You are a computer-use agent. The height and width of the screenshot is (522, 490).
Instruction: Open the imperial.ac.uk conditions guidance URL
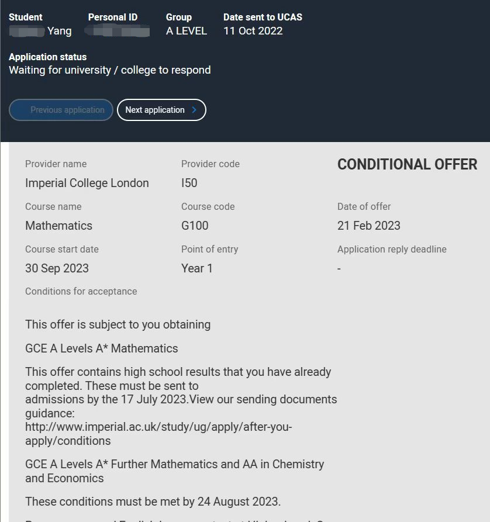click(158, 434)
